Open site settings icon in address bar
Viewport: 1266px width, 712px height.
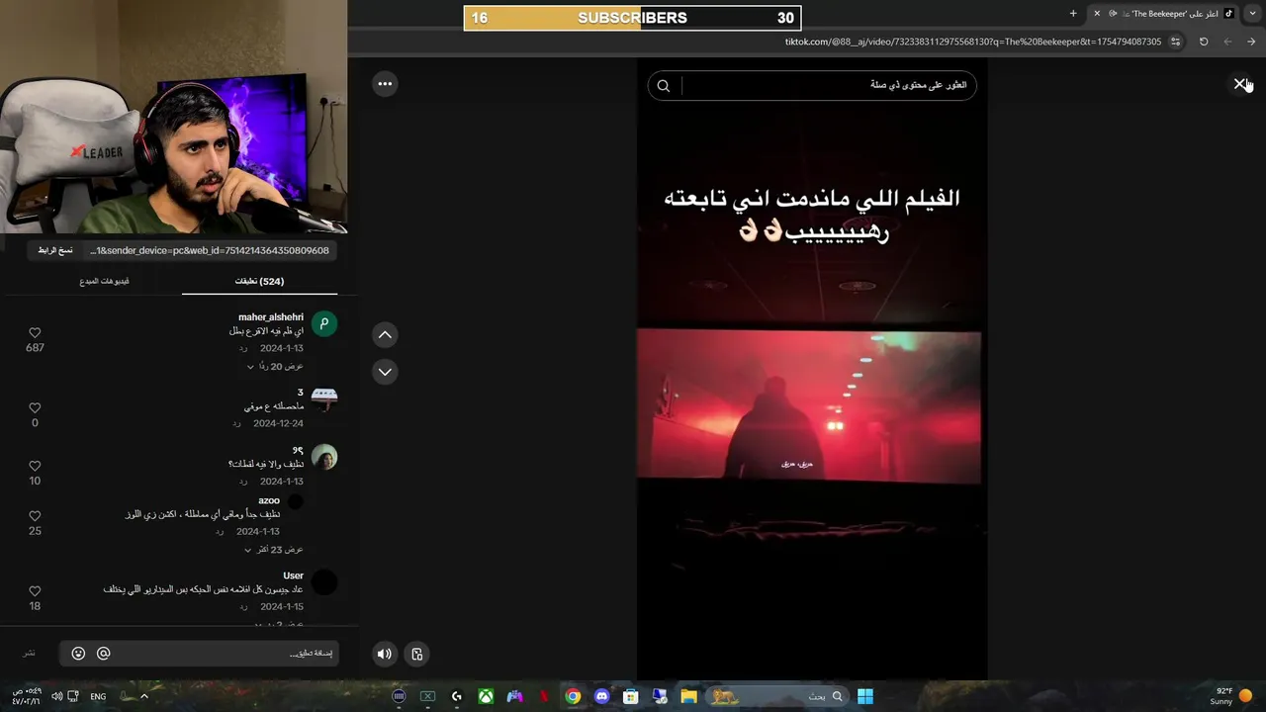[x=1175, y=42]
